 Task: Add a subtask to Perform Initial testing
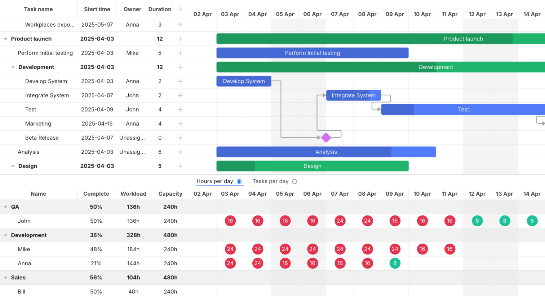pyautogui.click(x=180, y=53)
